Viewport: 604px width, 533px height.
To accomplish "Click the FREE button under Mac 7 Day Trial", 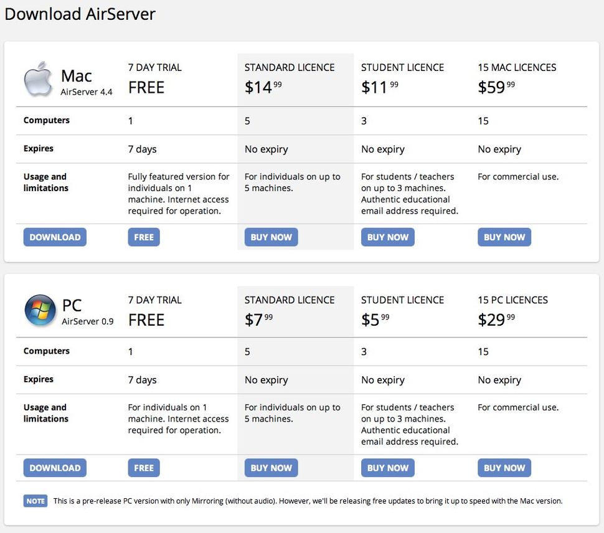I will click(x=144, y=237).
